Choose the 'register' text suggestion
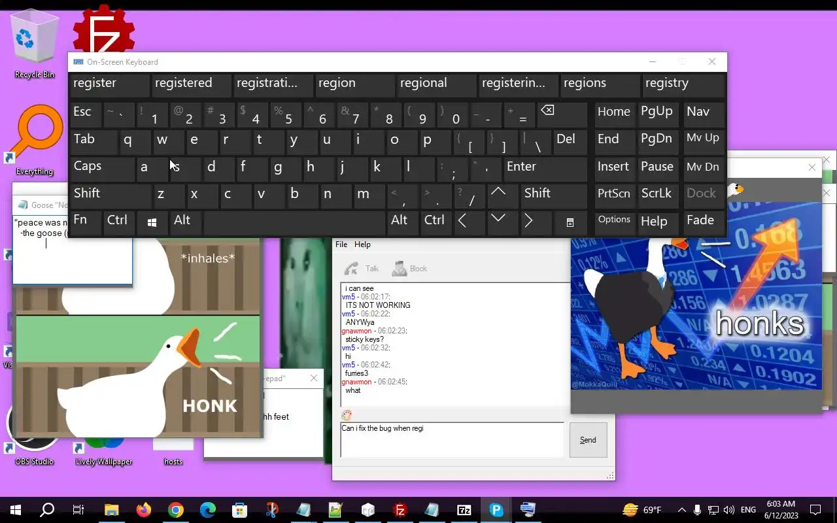This screenshot has height=523, width=837. [x=110, y=85]
